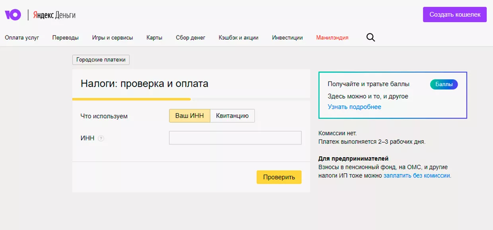The image size is (493, 230).
Task: Open the Сбор денег page
Action: (190, 38)
